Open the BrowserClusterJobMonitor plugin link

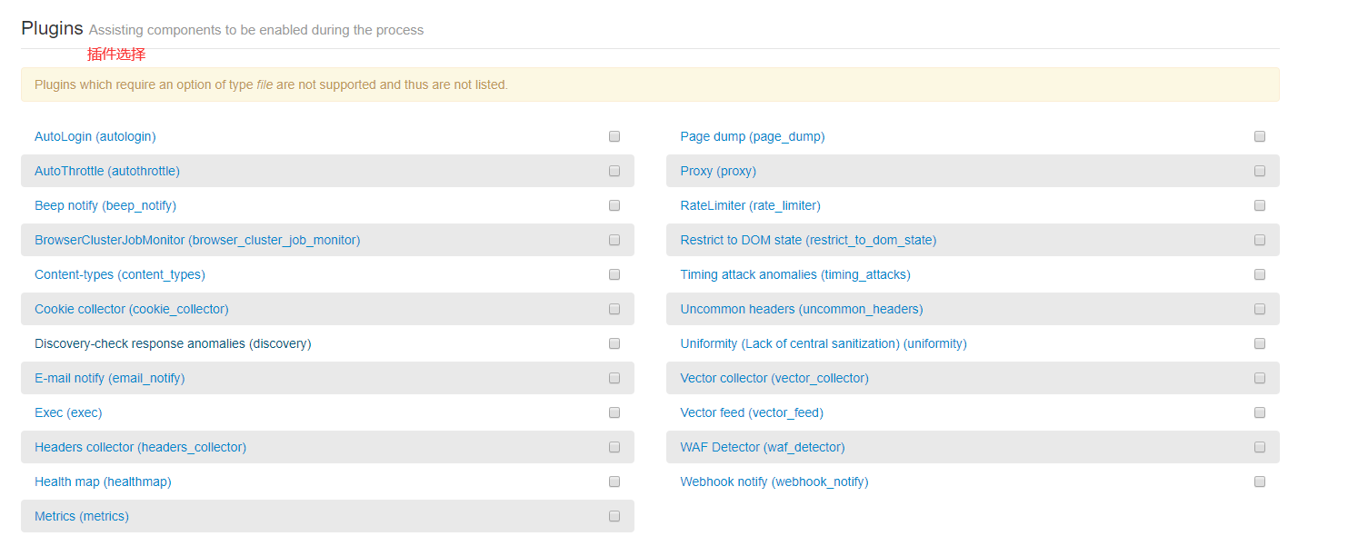197,240
